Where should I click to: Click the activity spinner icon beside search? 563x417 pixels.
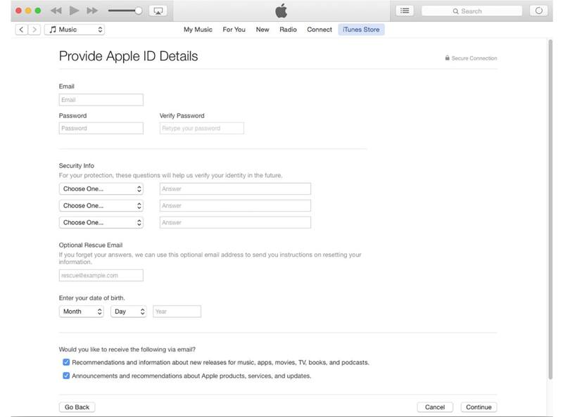[x=538, y=11]
